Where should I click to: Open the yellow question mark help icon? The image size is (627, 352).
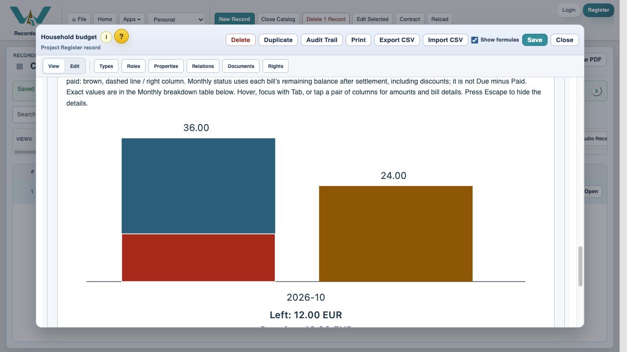coord(121,36)
